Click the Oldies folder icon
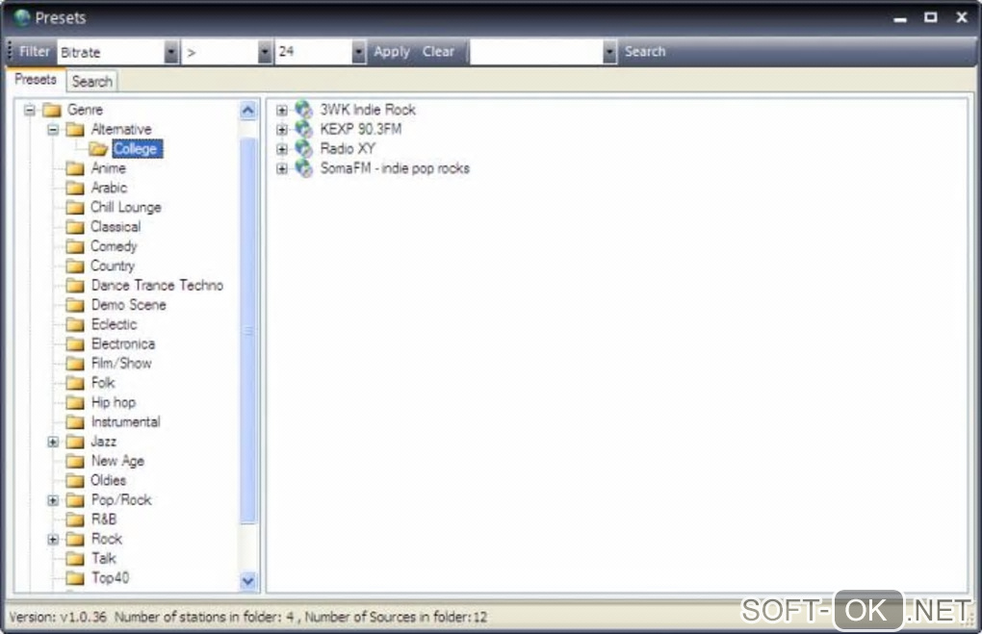The width and height of the screenshot is (982, 634). [x=75, y=480]
